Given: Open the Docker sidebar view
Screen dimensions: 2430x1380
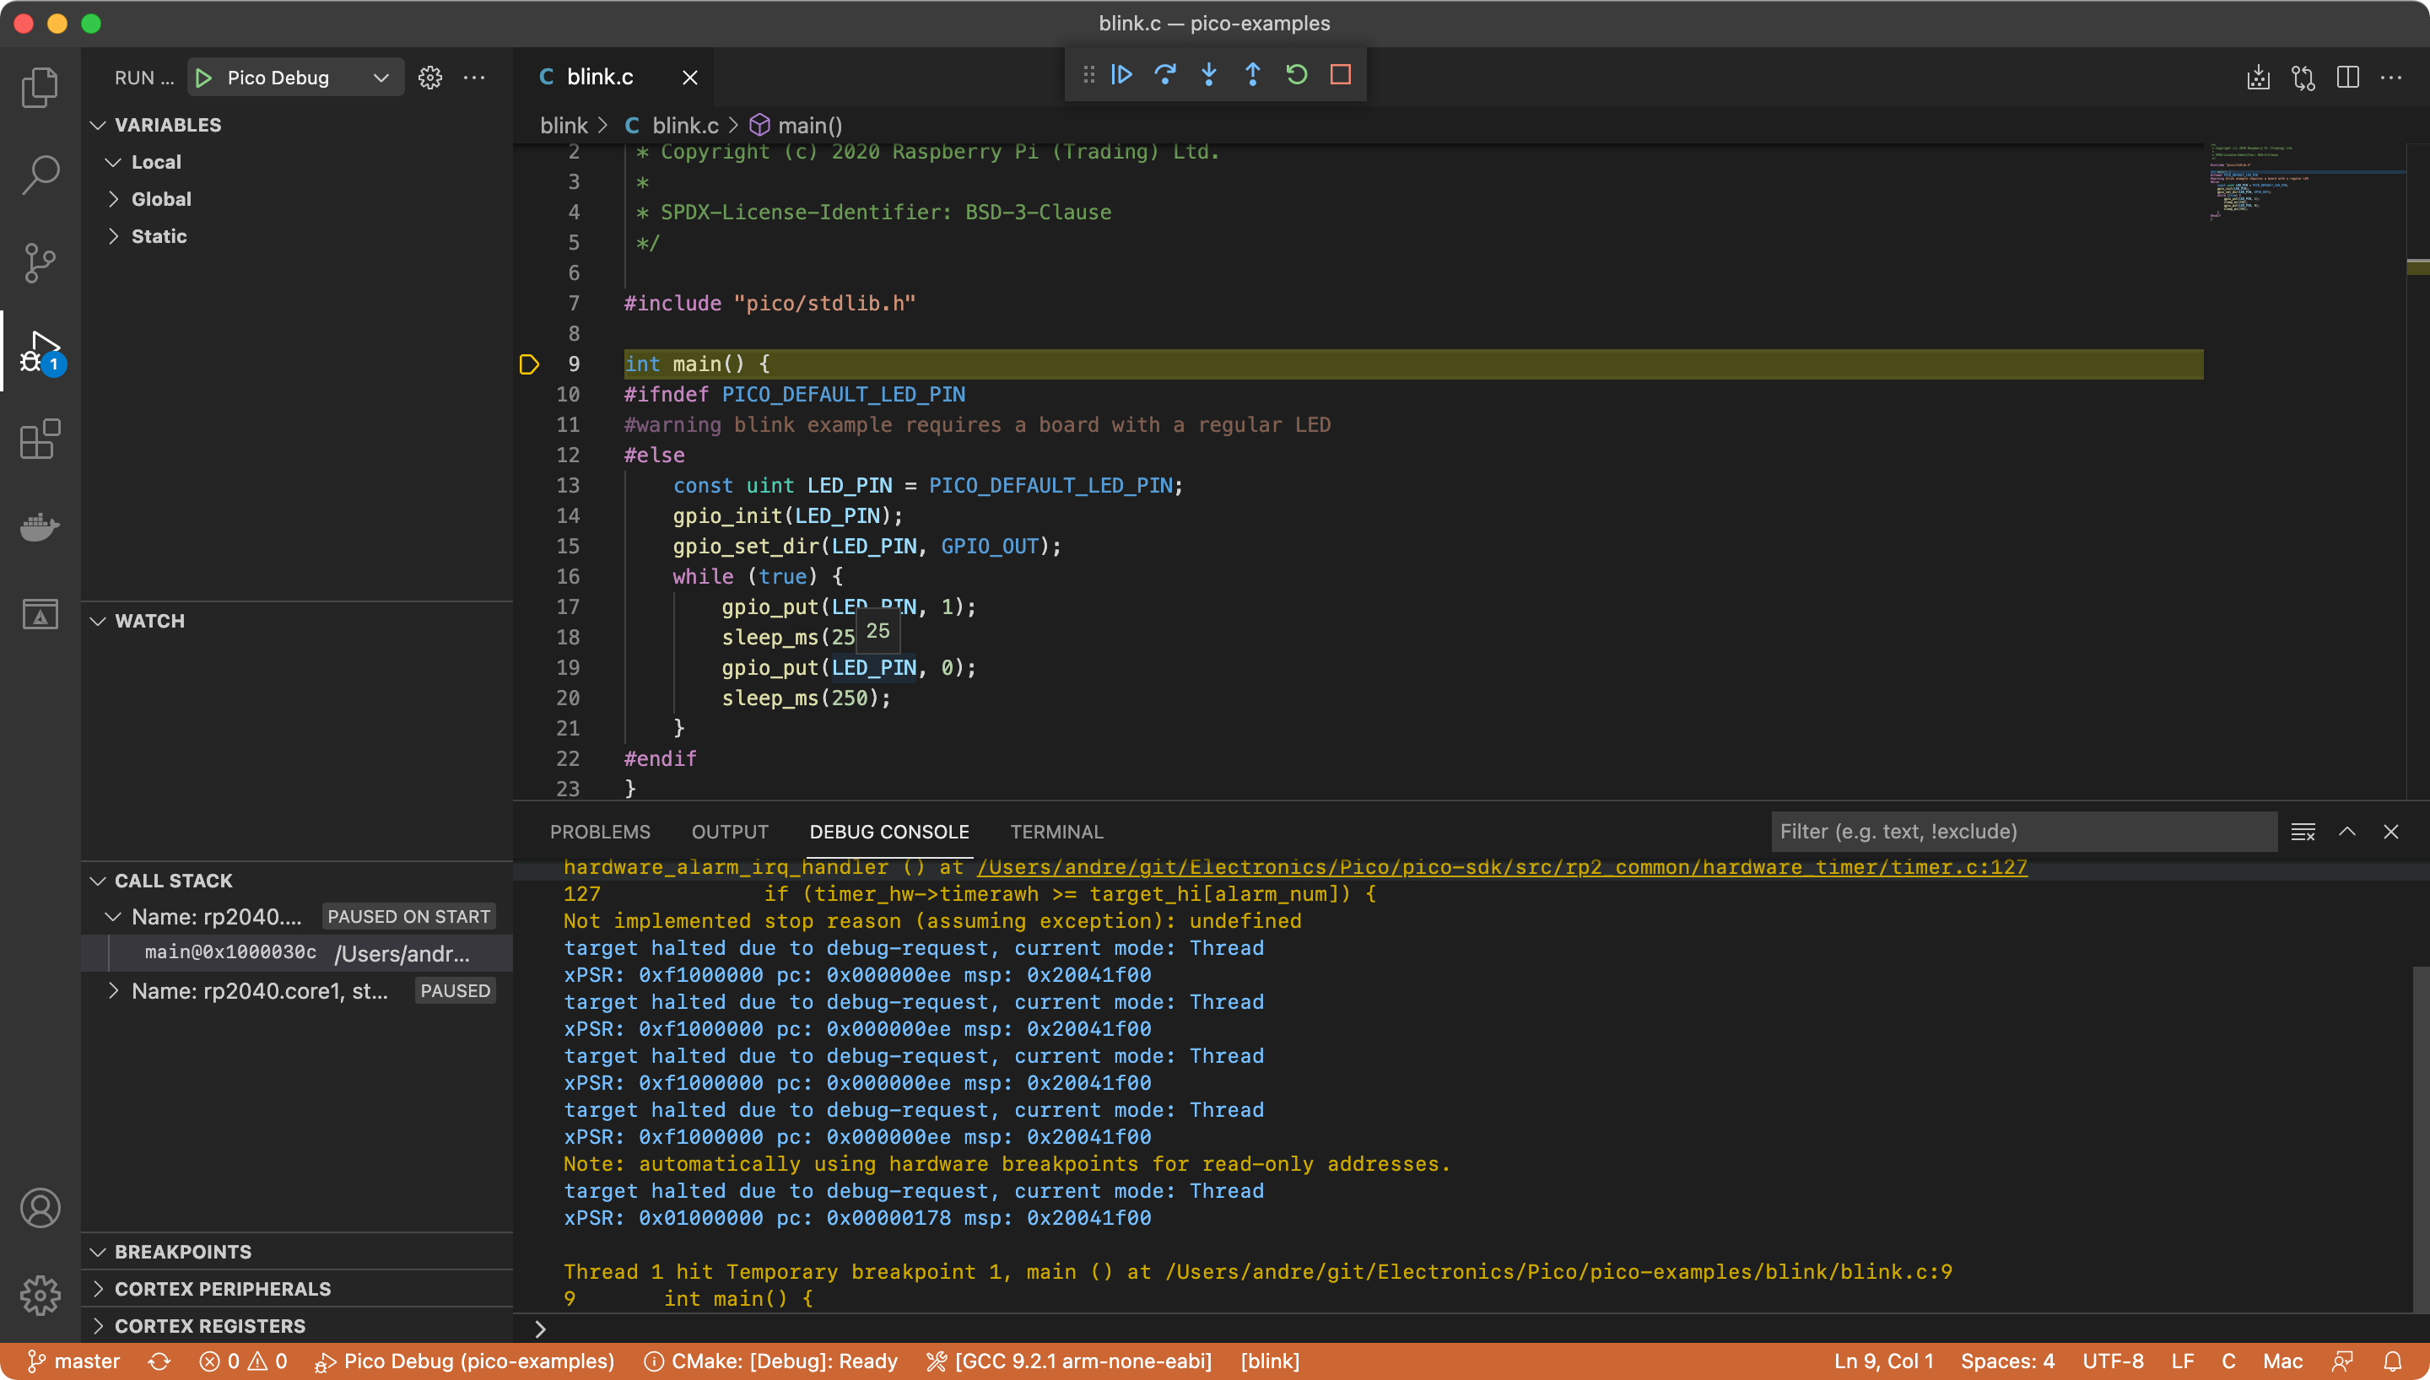Looking at the screenshot, I should [40, 527].
